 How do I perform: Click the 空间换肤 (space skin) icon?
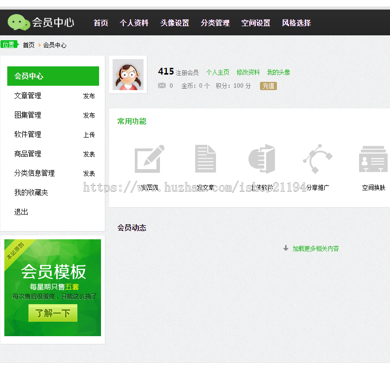coord(373,159)
